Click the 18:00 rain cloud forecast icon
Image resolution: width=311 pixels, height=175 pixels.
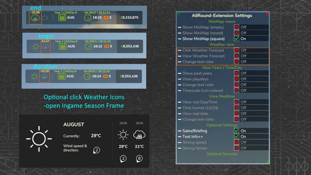tap(139, 135)
